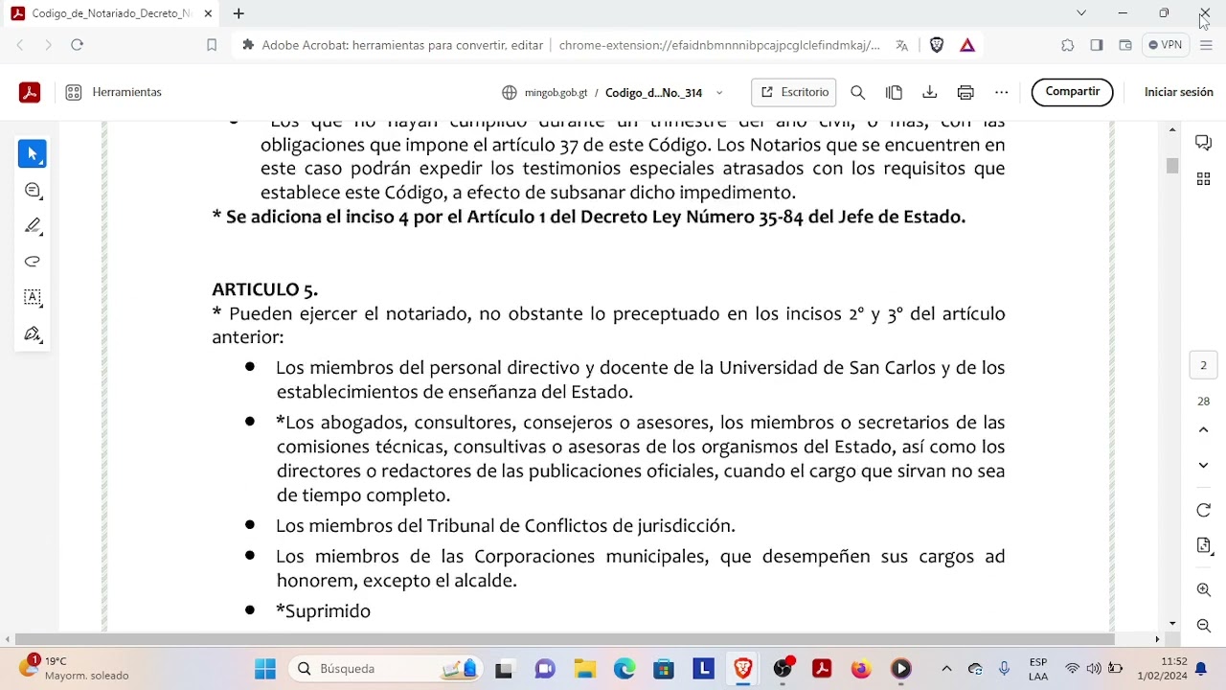Viewport: 1226px width, 690px height.
Task: Click the taskbar Búsqueda search box
Action: [x=386, y=669]
